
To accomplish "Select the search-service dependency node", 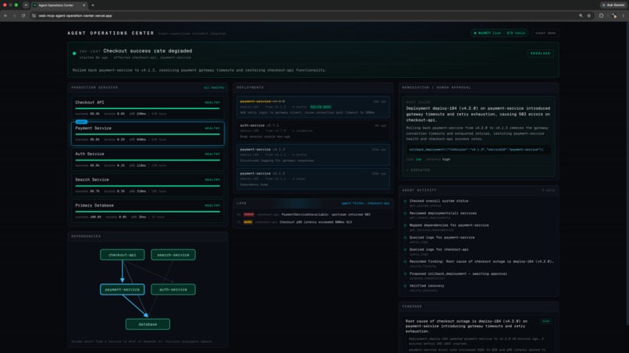I will coord(173,255).
